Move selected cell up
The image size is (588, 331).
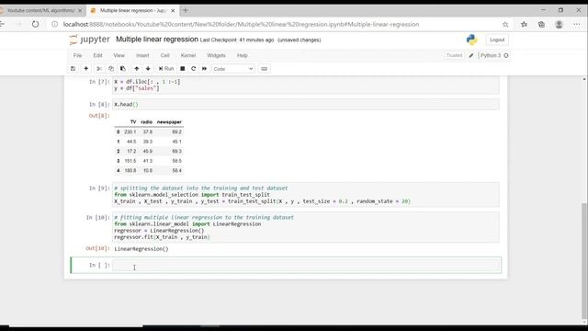coord(137,69)
